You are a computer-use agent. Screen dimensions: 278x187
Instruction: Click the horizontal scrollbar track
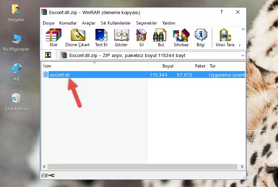(142, 166)
